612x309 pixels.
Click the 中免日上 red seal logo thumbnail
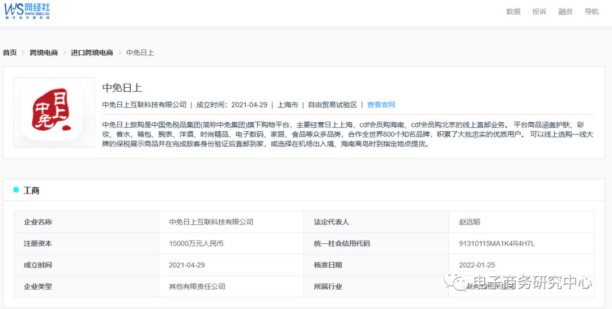(x=54, y=113)
